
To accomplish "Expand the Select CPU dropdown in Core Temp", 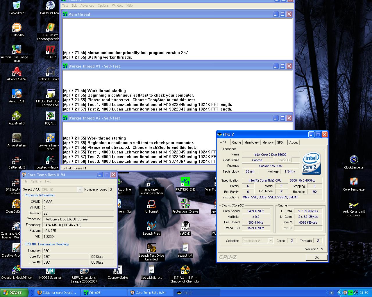I will click(80, 189).
